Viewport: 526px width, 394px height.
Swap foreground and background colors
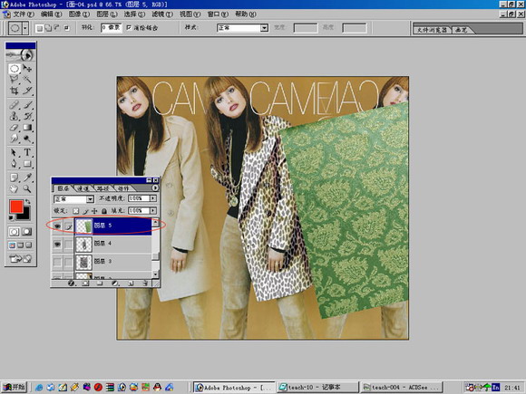(x=28, y=201)
